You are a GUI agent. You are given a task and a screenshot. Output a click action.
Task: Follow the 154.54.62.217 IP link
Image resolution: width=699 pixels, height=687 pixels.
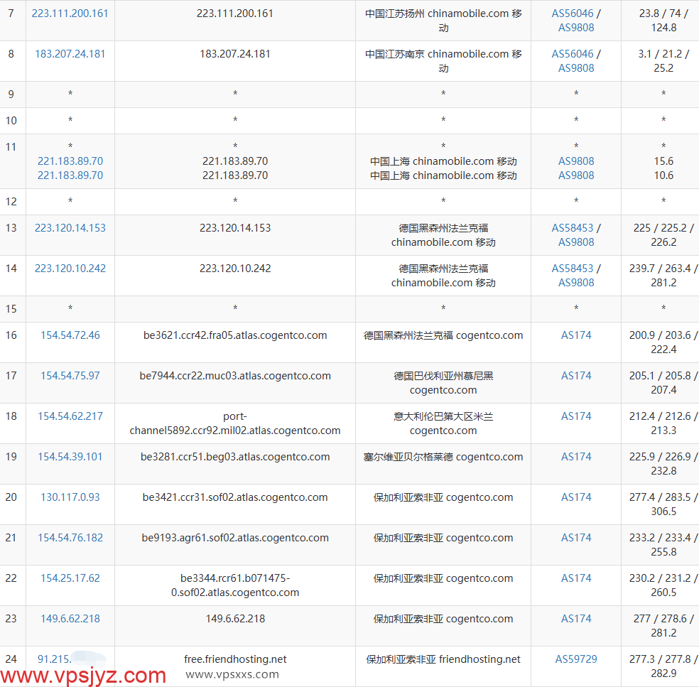pyautogui.click(x=70, y=416)
